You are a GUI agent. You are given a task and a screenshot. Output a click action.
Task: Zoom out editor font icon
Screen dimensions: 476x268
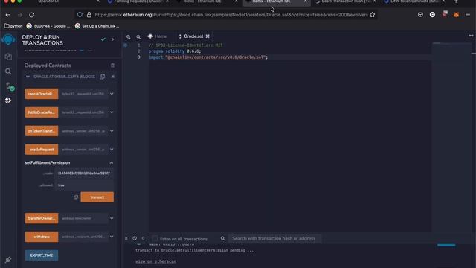click(129, 36)
